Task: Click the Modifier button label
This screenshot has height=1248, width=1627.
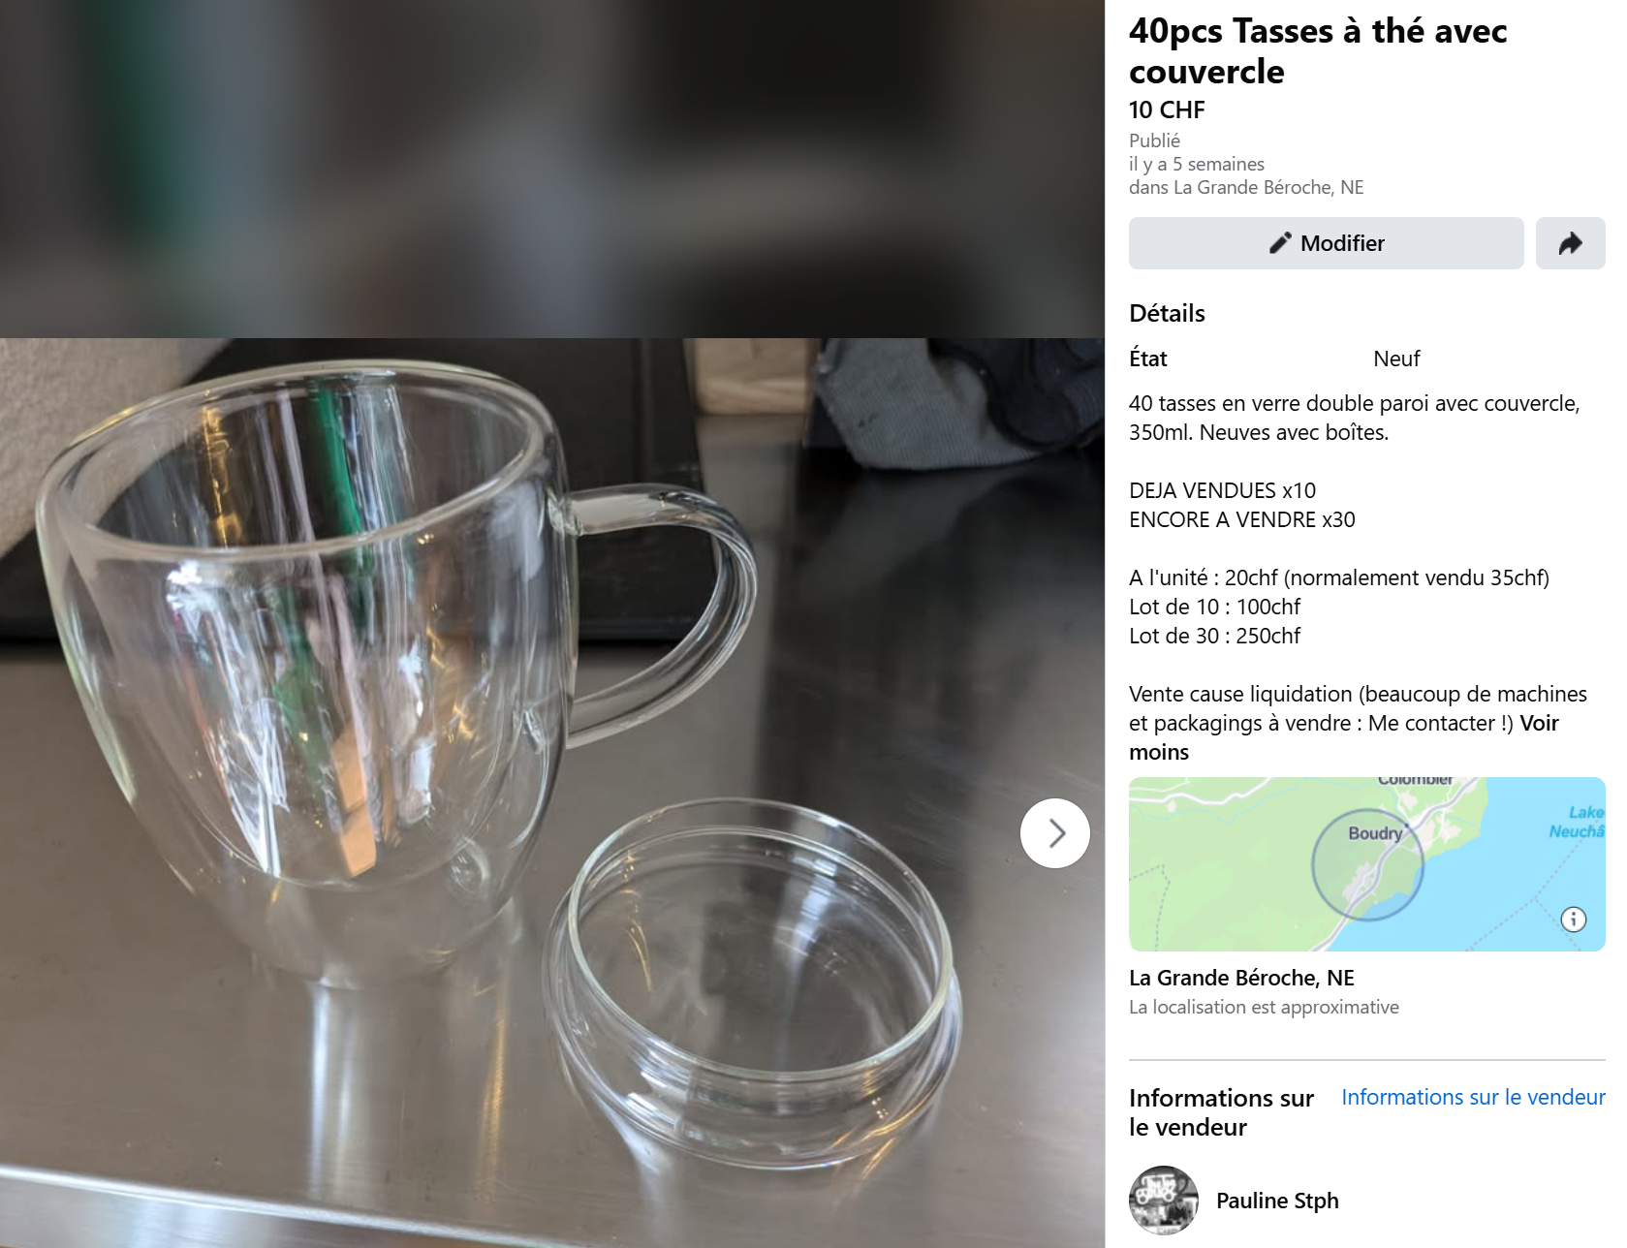Action: [x=1342, y=243]
